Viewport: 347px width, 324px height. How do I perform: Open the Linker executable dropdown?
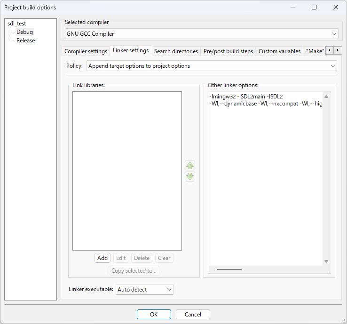point(144,290)
